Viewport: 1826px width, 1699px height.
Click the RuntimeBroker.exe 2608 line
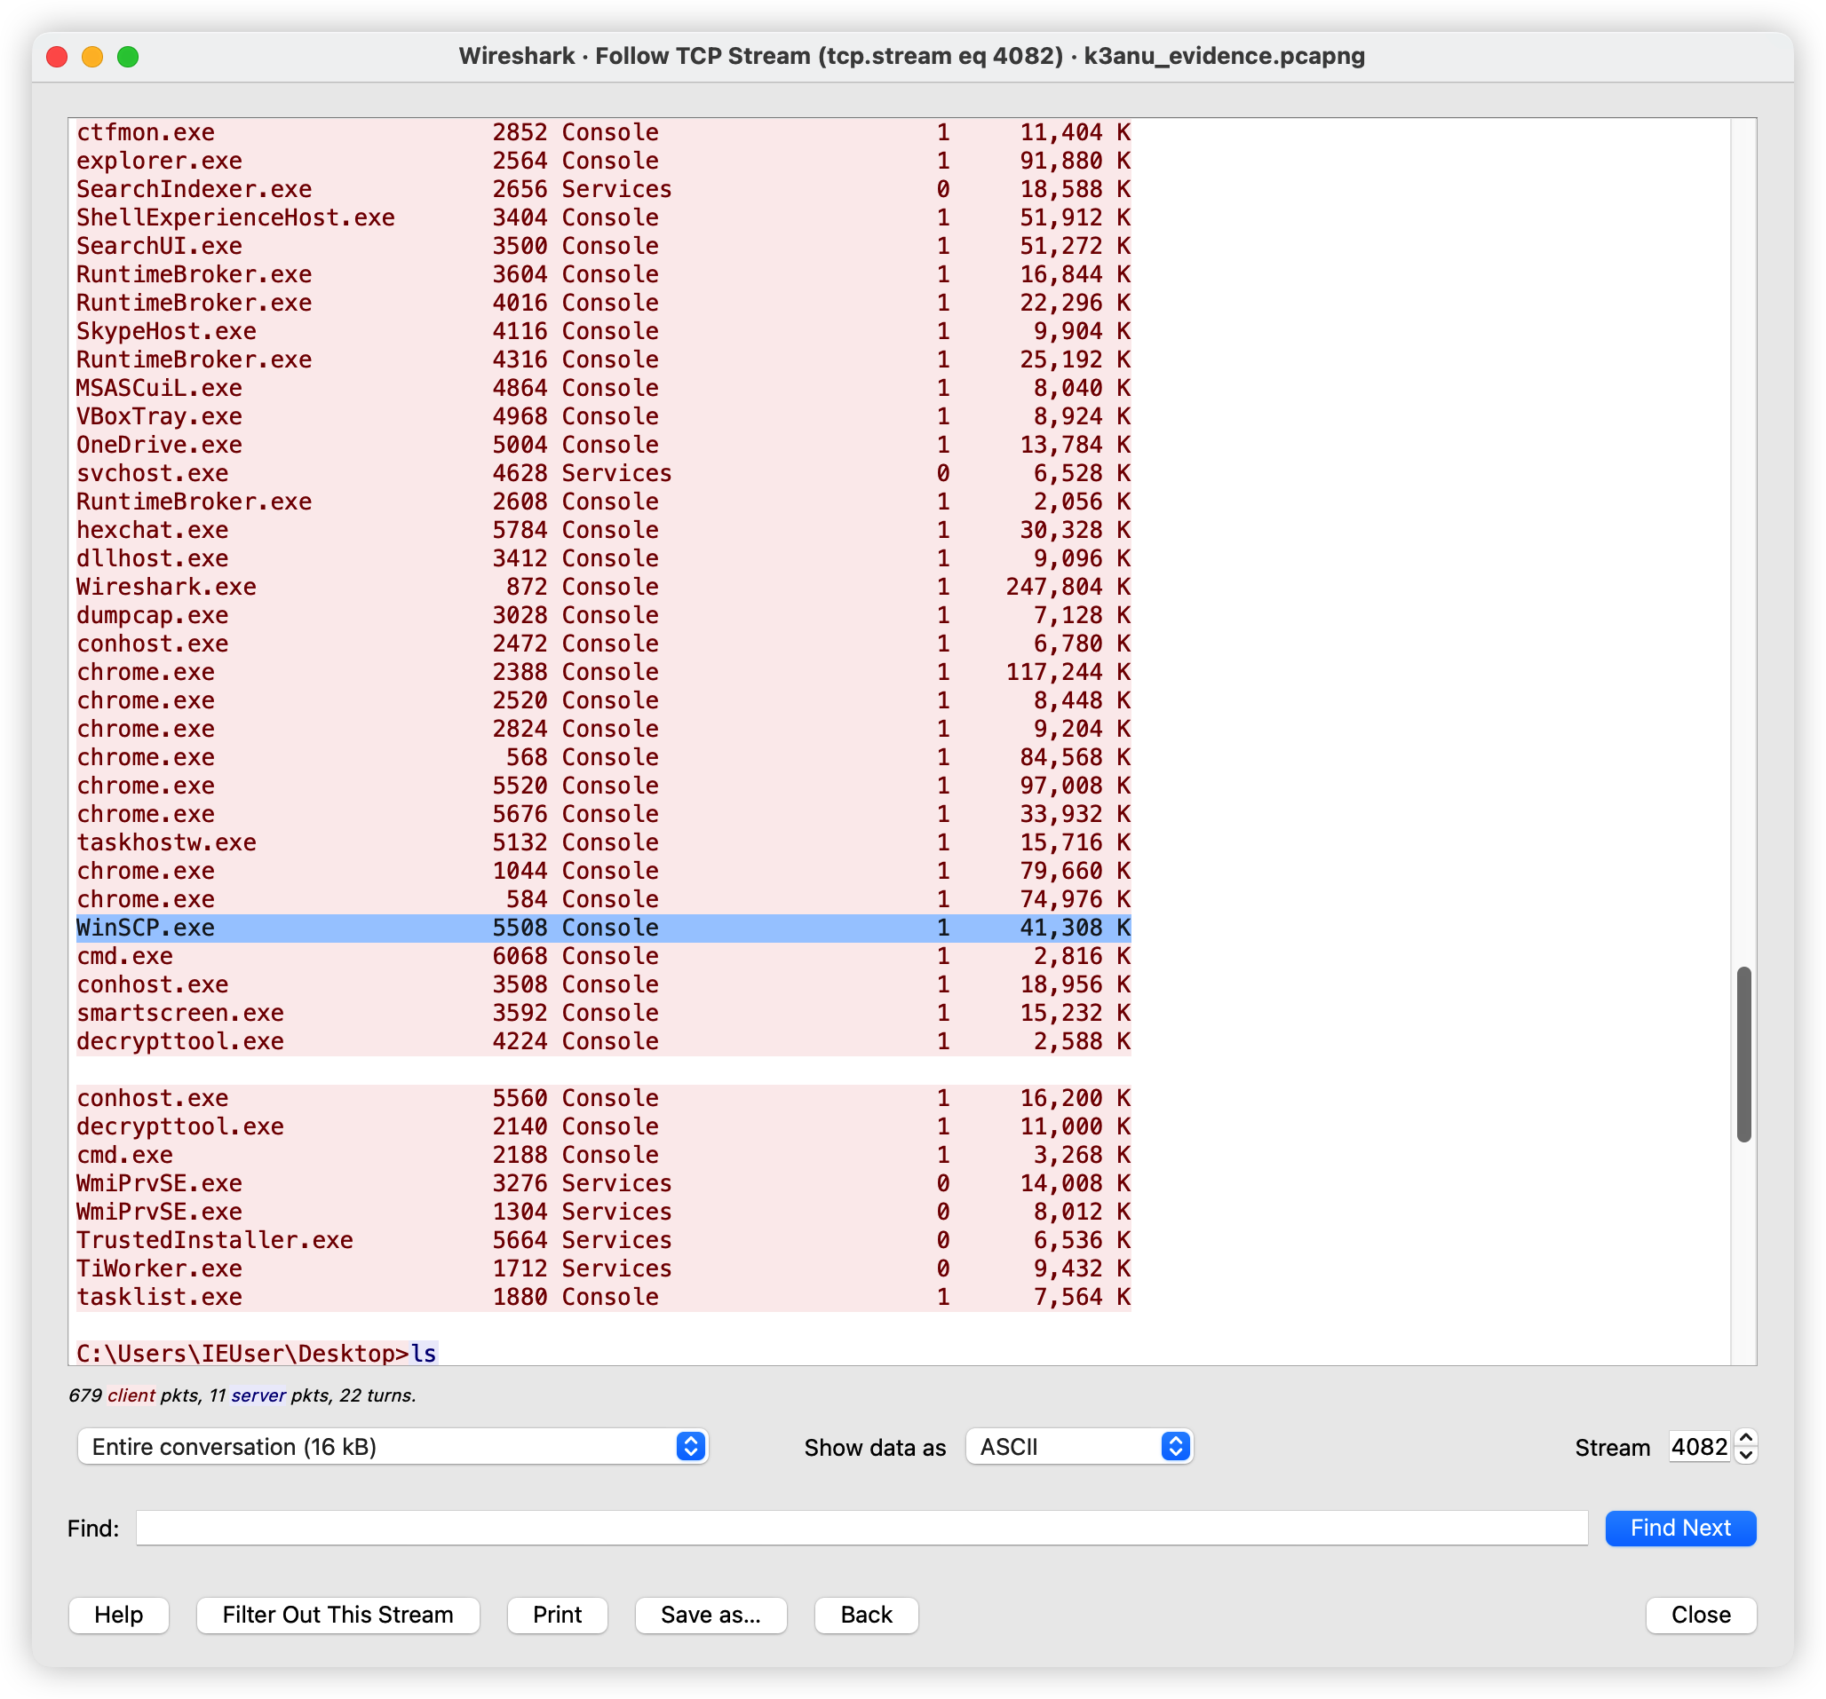click(x=603, y=502)
